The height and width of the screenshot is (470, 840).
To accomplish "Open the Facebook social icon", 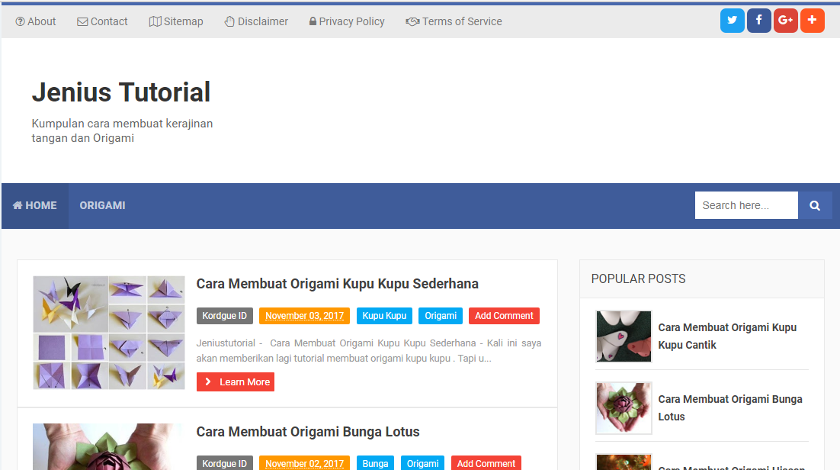I will tap(758, 21).
